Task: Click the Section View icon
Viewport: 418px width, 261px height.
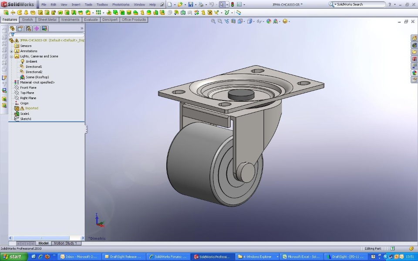Action: pos(233,21)
